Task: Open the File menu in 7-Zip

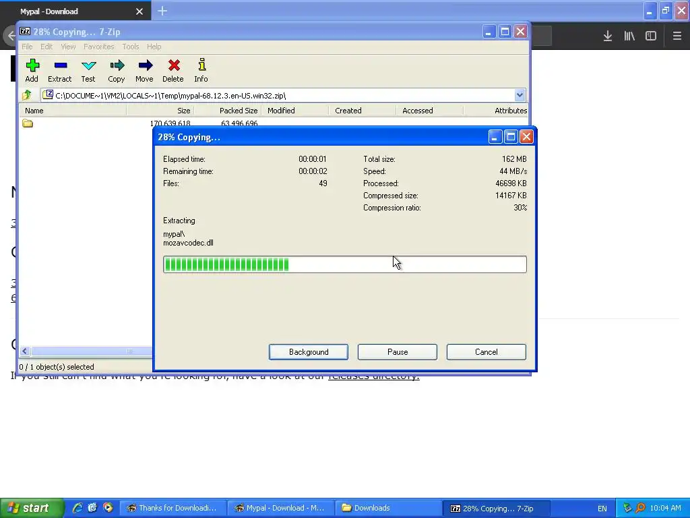Action: coord(27,47)
